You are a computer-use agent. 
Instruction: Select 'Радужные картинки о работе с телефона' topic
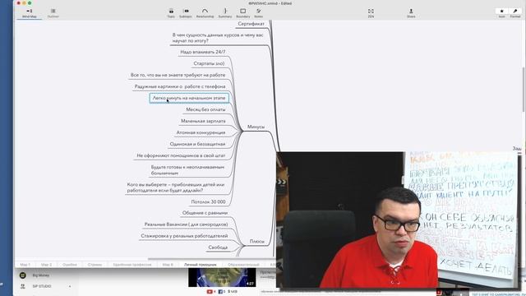(180, 86)
